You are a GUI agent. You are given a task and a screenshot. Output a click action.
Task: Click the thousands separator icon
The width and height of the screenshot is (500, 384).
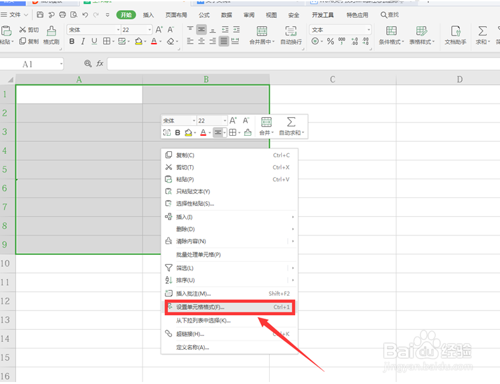pyautogui.click(x=342, y=41)
